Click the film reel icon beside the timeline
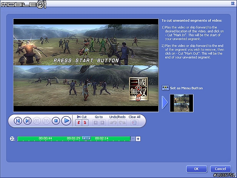The height and width of the screenshot is (178, 237). coord(12,139)
